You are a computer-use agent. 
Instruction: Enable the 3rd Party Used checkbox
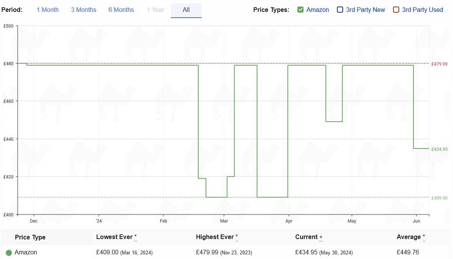click(x=396, y=10)
